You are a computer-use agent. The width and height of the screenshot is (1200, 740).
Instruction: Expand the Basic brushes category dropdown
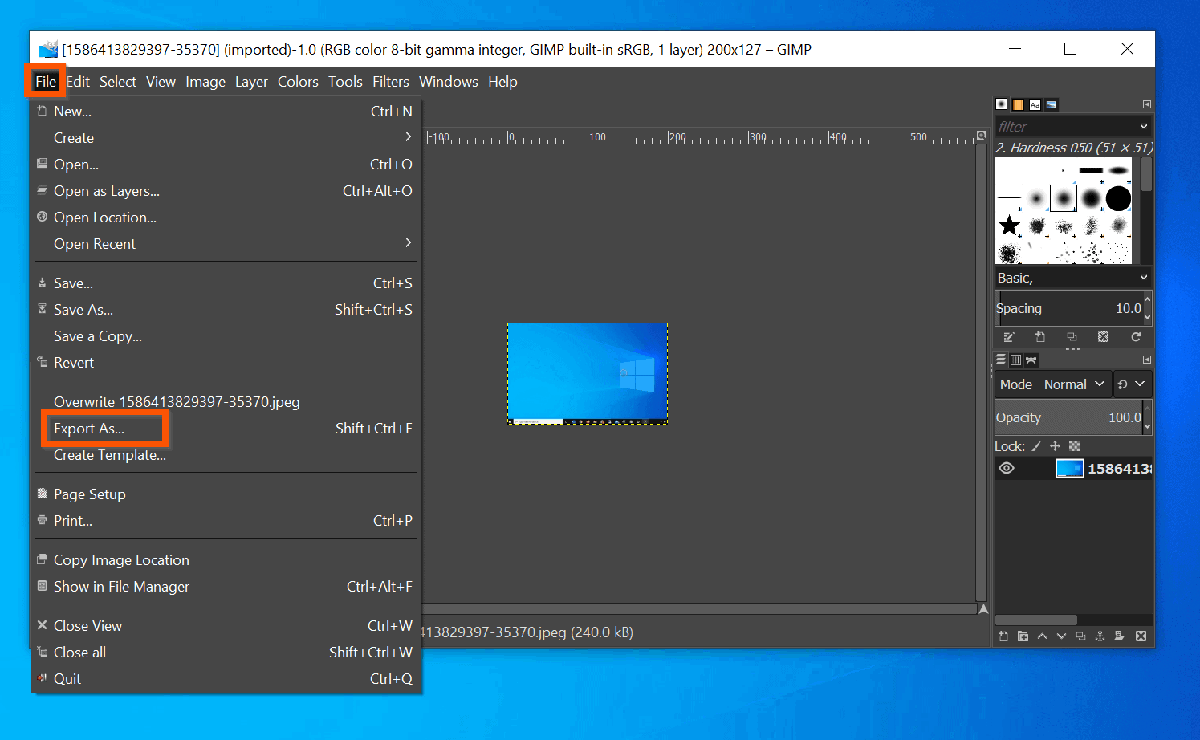tap(1072, 277)
